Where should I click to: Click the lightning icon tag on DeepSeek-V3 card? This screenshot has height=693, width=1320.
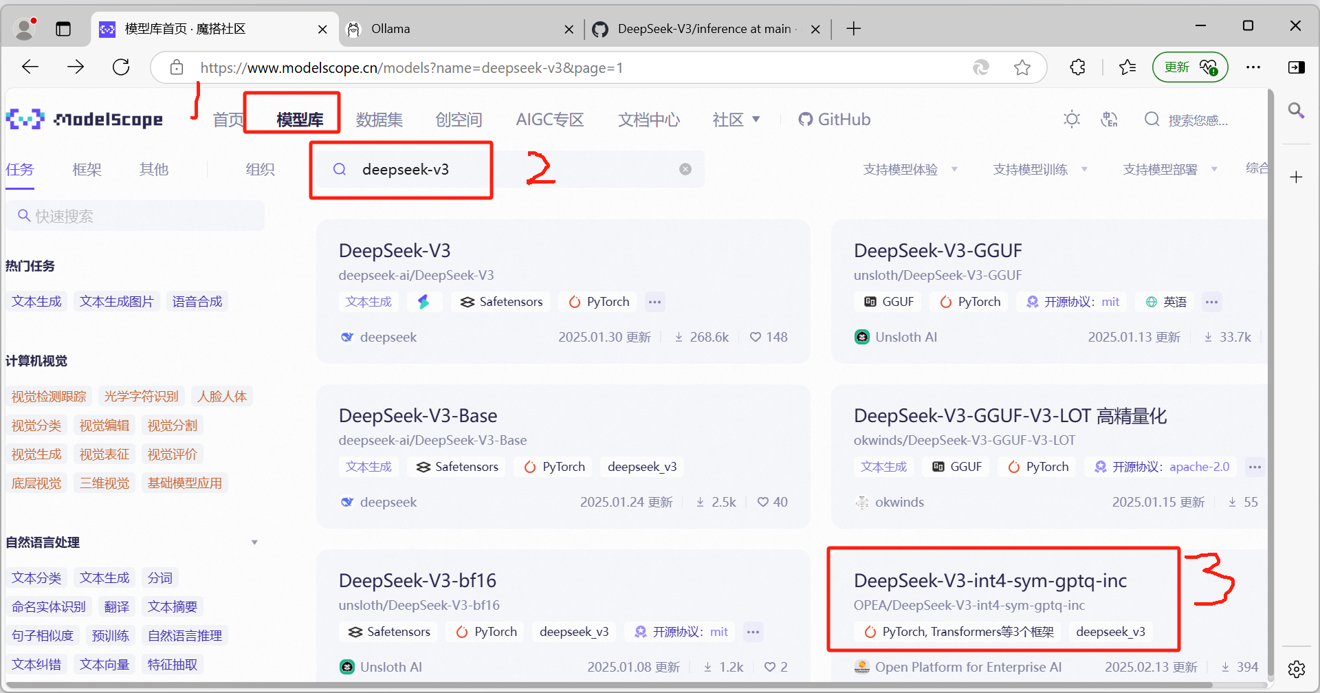pyautogui.click(x=423, y=302)
